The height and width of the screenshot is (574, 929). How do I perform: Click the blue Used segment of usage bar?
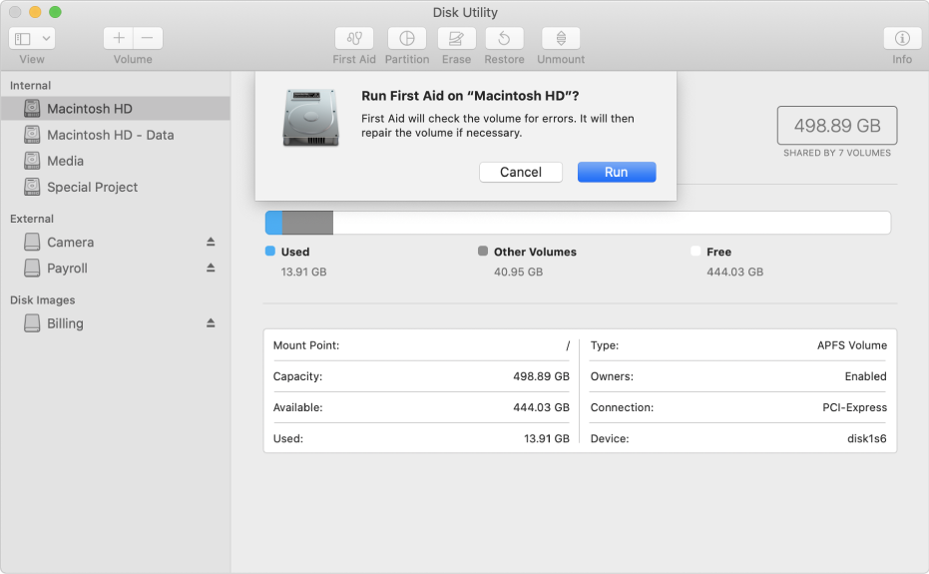[x=273, y=223]
